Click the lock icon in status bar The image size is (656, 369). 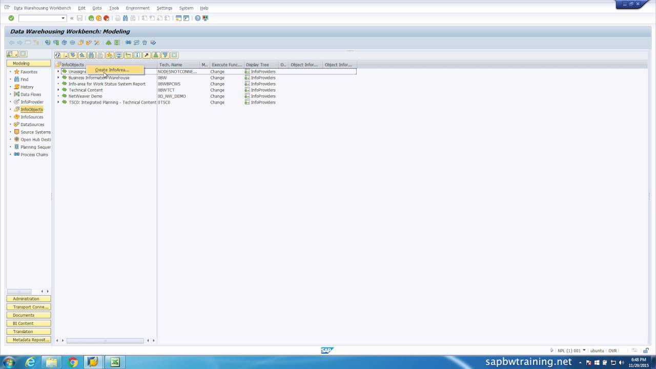pos(647,351)
